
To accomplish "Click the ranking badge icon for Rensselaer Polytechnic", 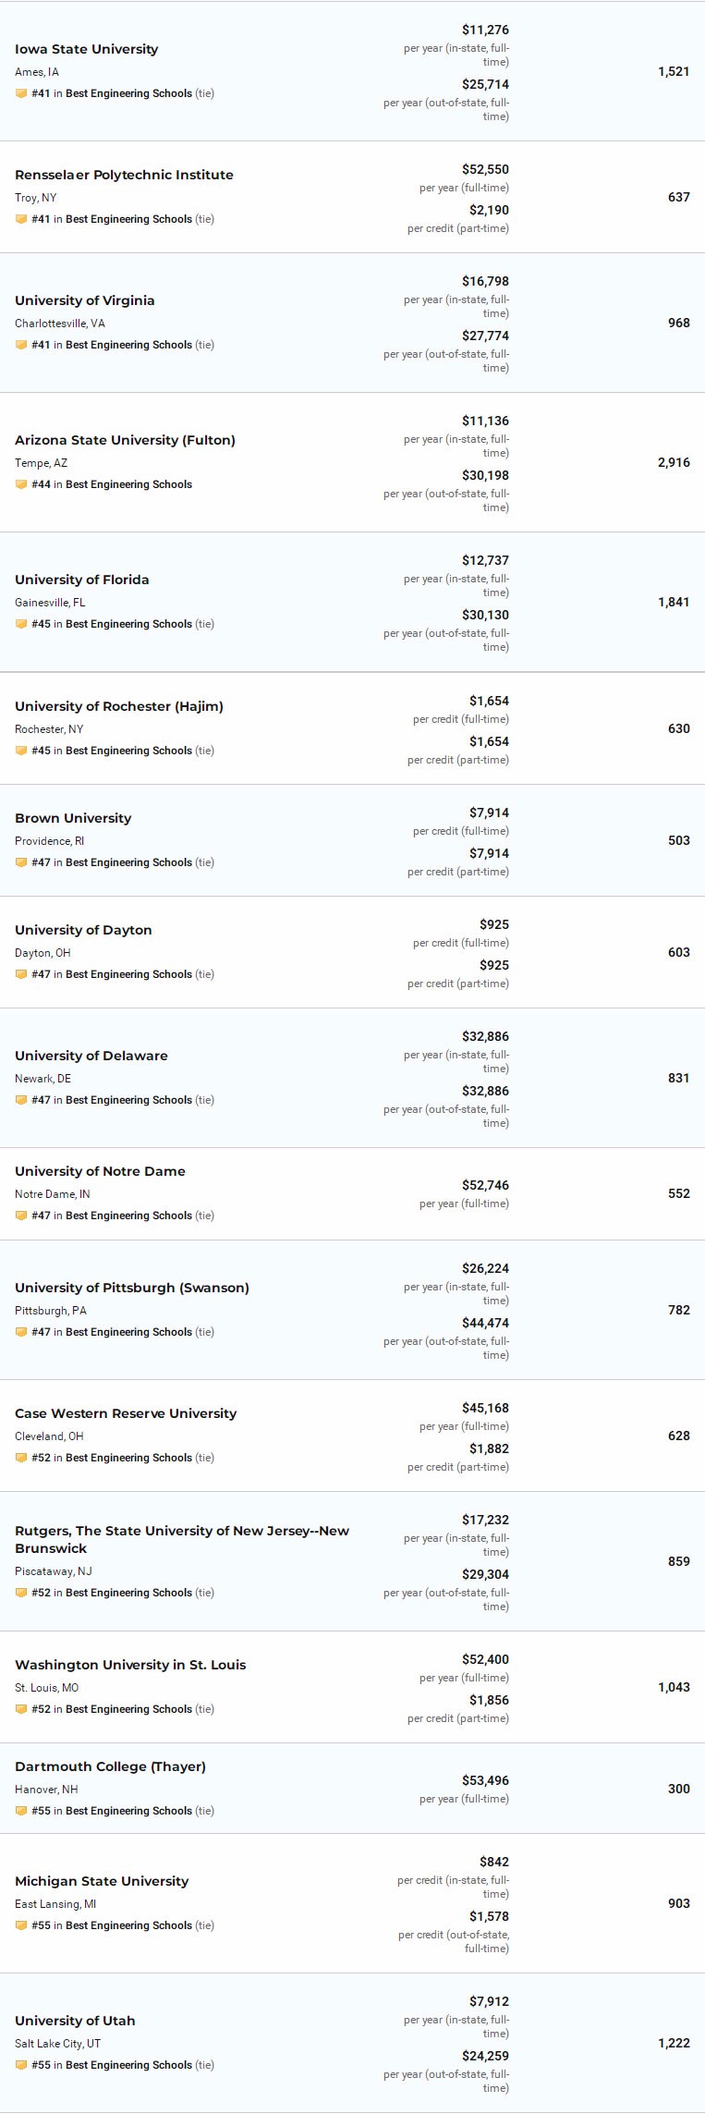I will pos(21,219).
